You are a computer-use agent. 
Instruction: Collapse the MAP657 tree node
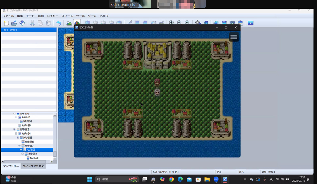[19, 146]
